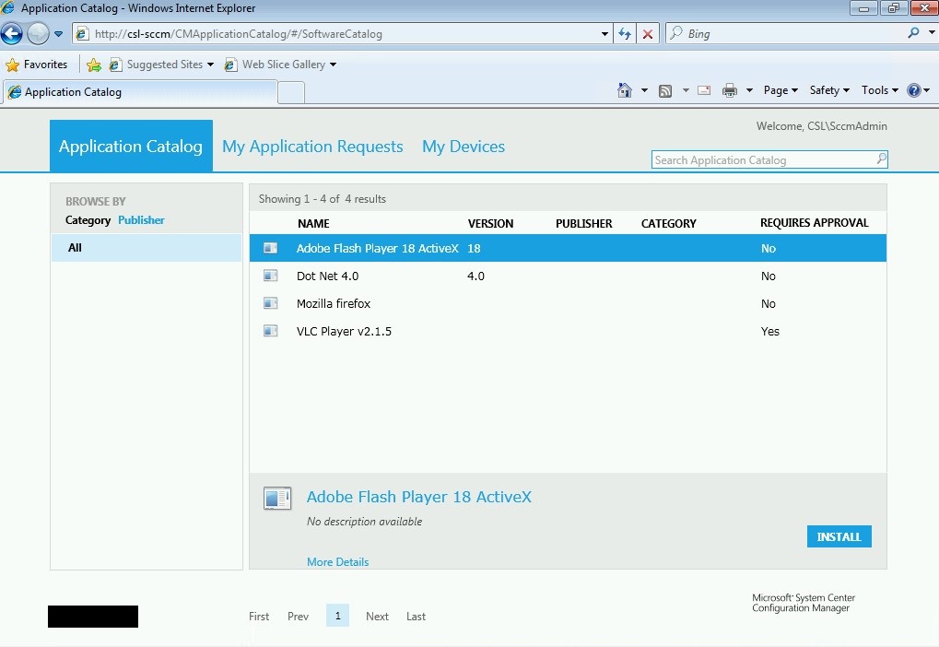This screenshot has height=647, width=939.
Task: Click the Home icon in command bar
Action: pos(625,90)
